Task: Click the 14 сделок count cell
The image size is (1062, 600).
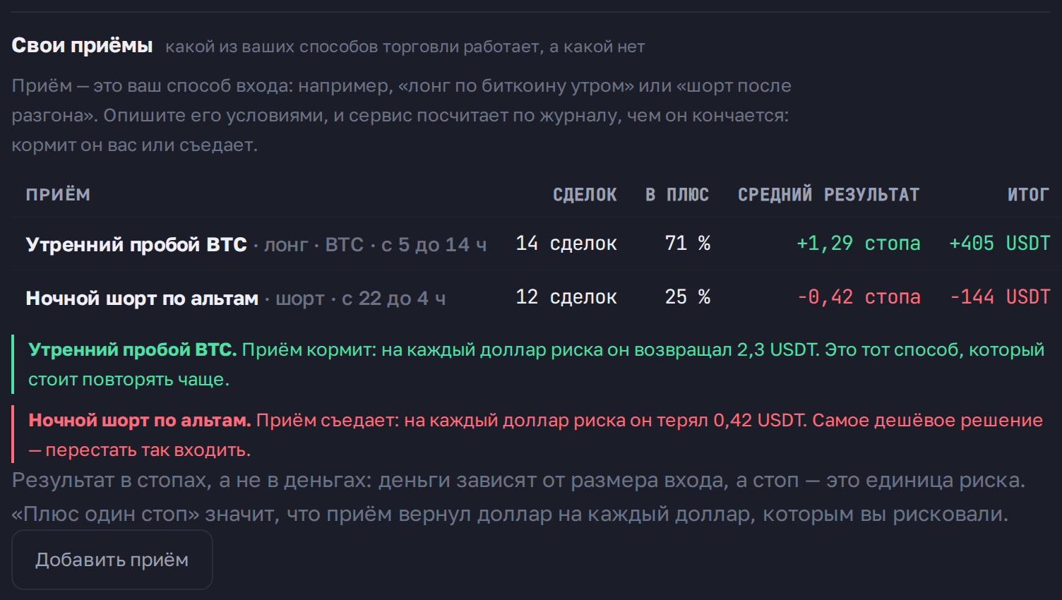Action: point(566,244)
